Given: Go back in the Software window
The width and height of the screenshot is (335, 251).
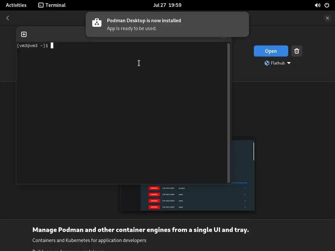Looking at the screenshot, I should point(8,18).
